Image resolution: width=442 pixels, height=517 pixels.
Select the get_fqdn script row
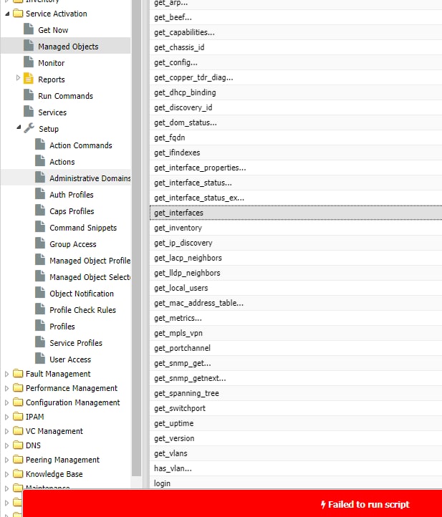[296, 137]
